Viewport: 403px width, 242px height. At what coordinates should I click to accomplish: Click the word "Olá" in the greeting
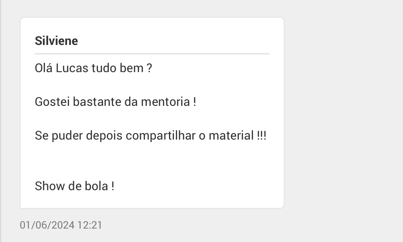pos(43,68)
